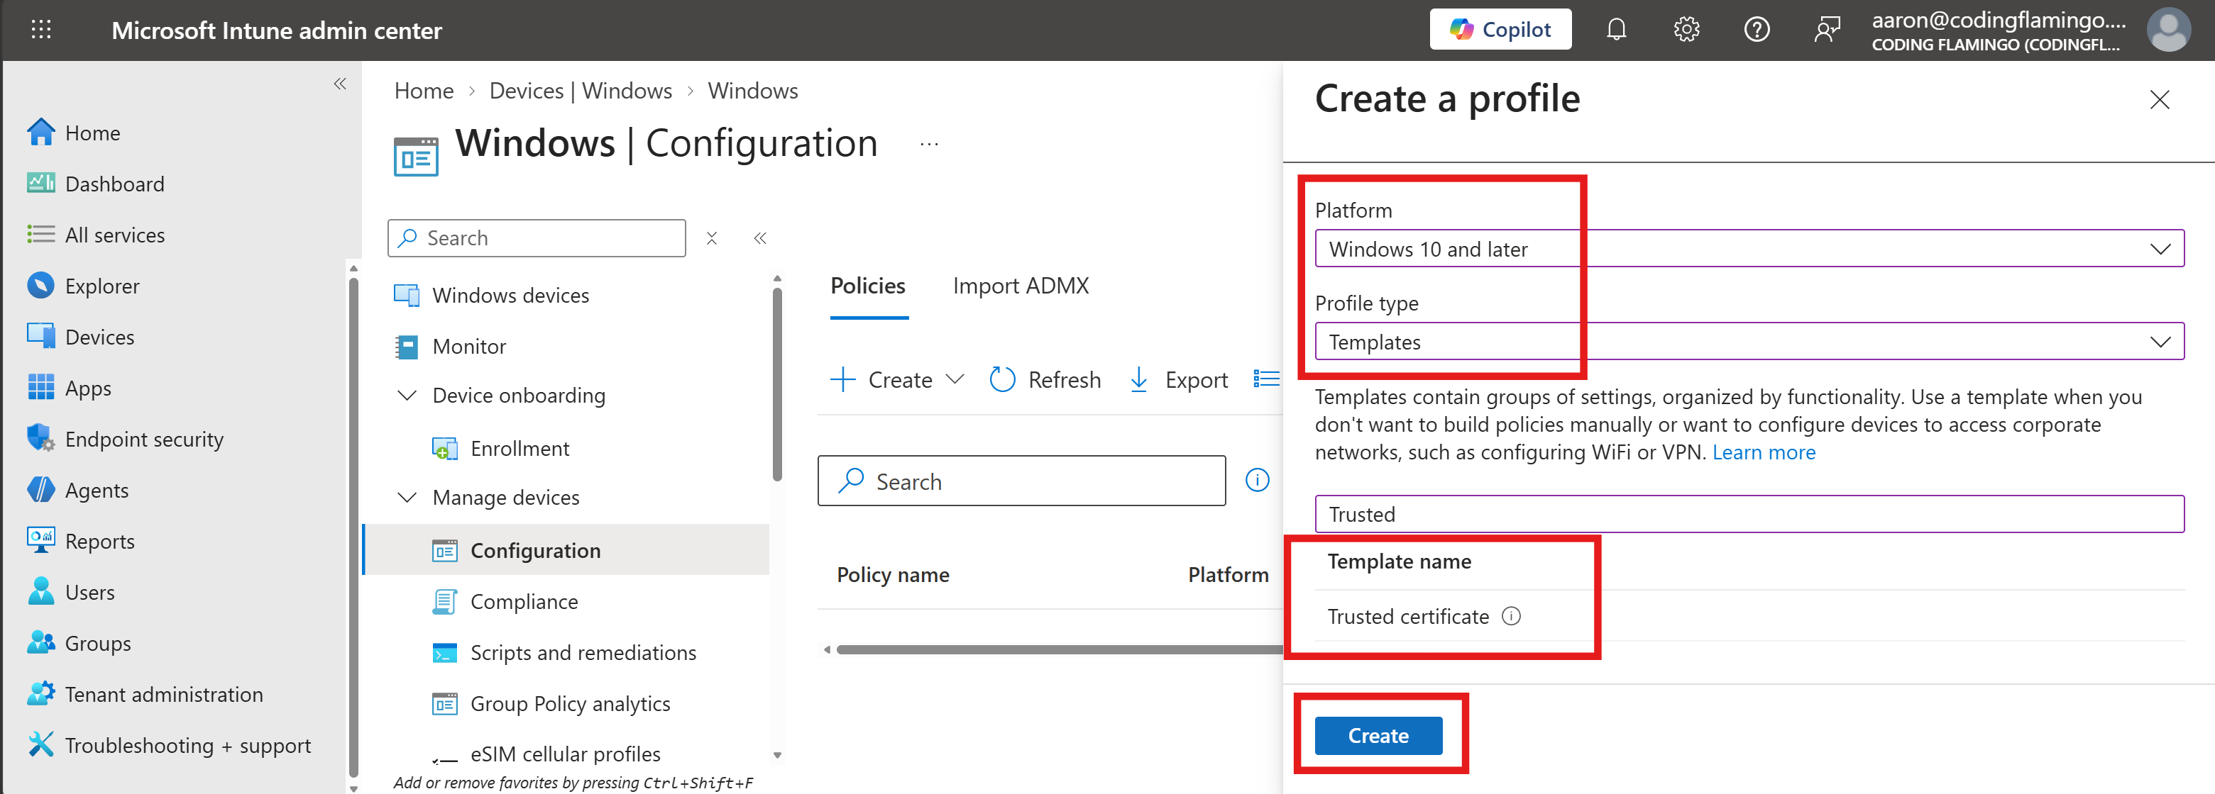Open the help question mark icon
This screenshot has height=794, width=2215.
pyautogui.click(x=1756, y=30)
